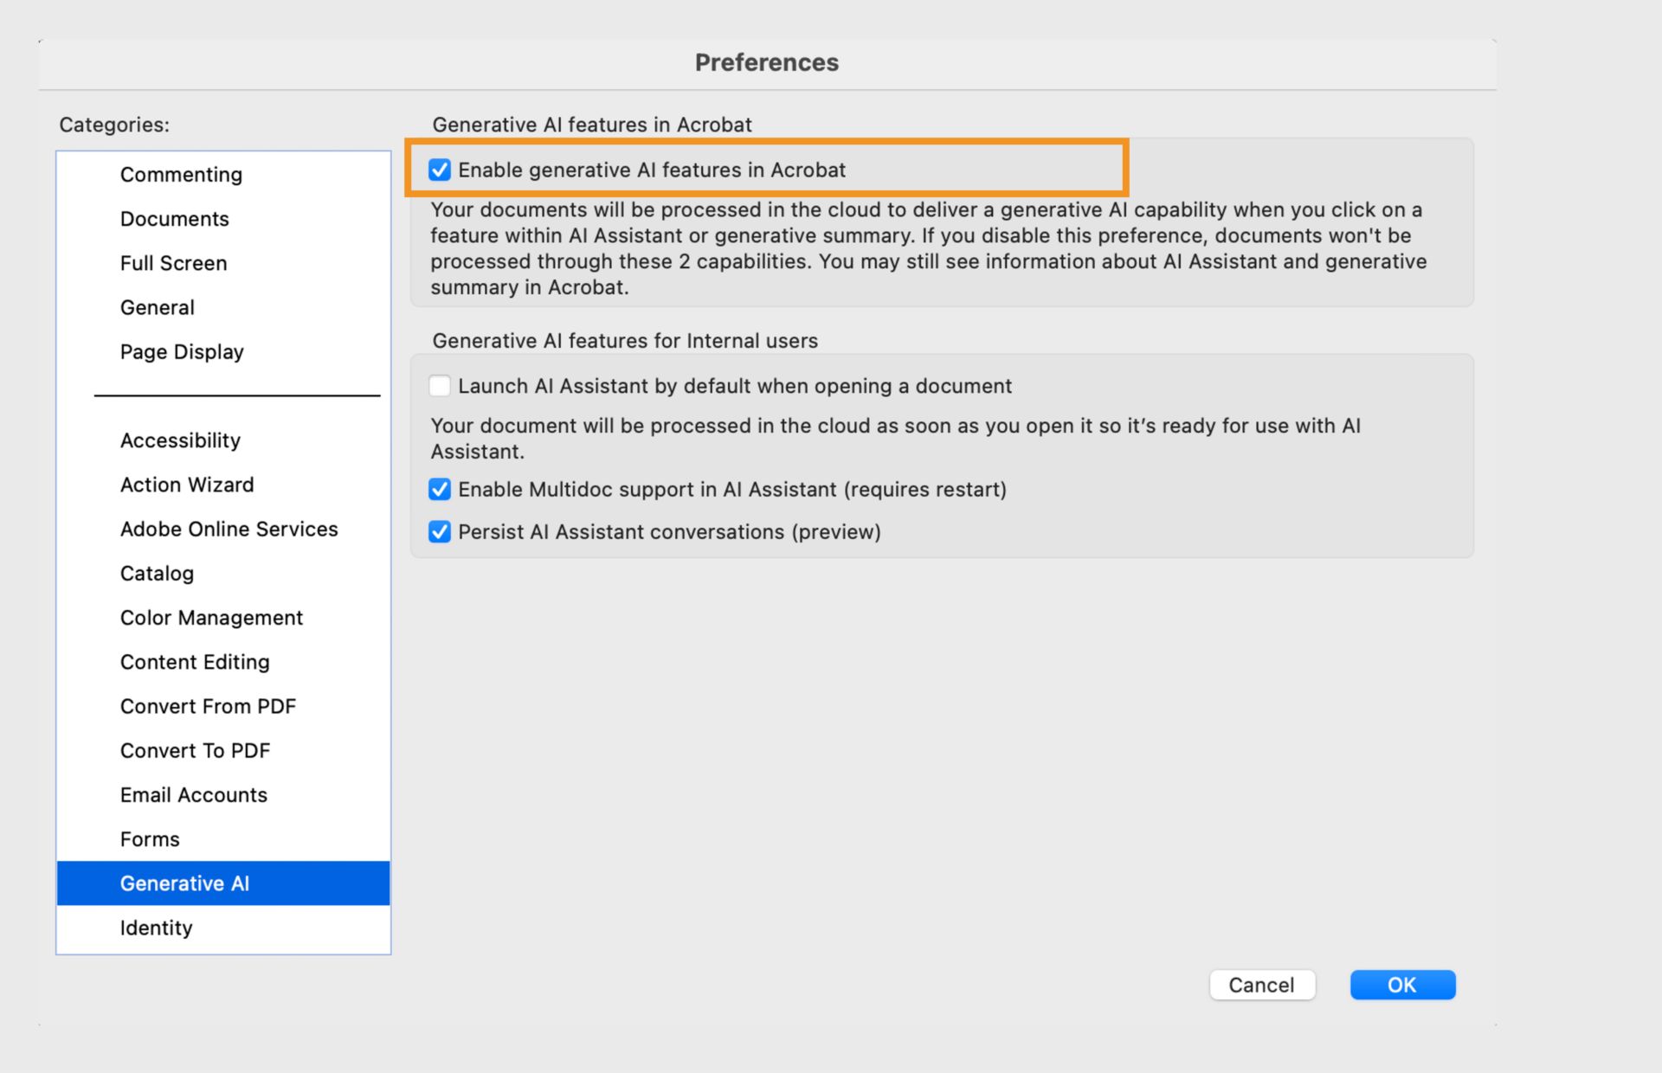Select Action Wizard category
1662x1073 pixels.
[x=187, y=485]
